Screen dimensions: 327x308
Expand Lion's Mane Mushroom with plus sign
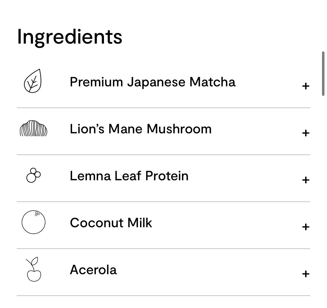click(306, 133)
